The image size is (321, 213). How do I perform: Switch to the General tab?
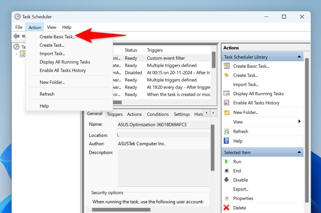click(x=95, y=114)
